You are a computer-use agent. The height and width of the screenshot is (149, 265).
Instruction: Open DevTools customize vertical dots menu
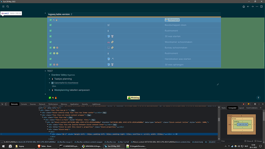point(259,104)
